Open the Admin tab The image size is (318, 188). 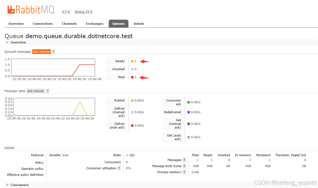pos(139,24)
